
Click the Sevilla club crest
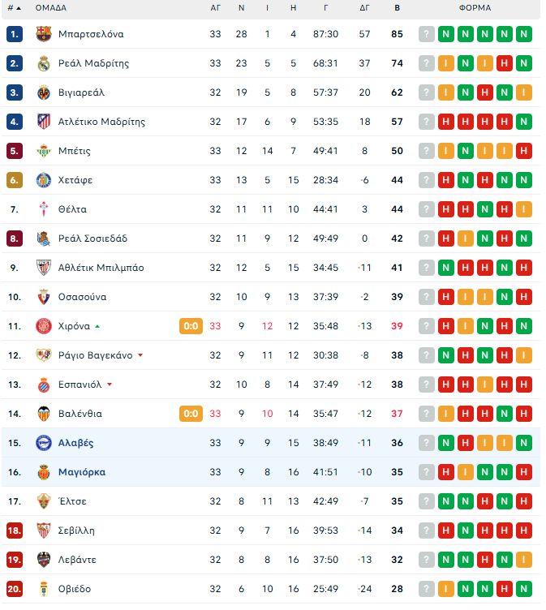click(44, 531)
